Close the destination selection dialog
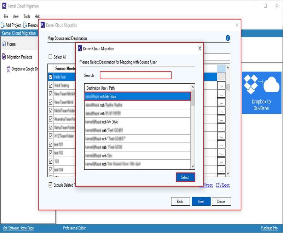Image resolution: width=283 pixels, height=233 pixels. click(x=200, y=49)
